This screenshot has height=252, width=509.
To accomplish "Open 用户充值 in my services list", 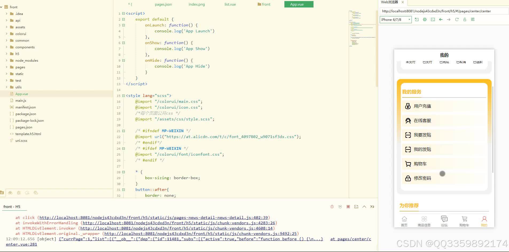I will [x=444, y=106].
